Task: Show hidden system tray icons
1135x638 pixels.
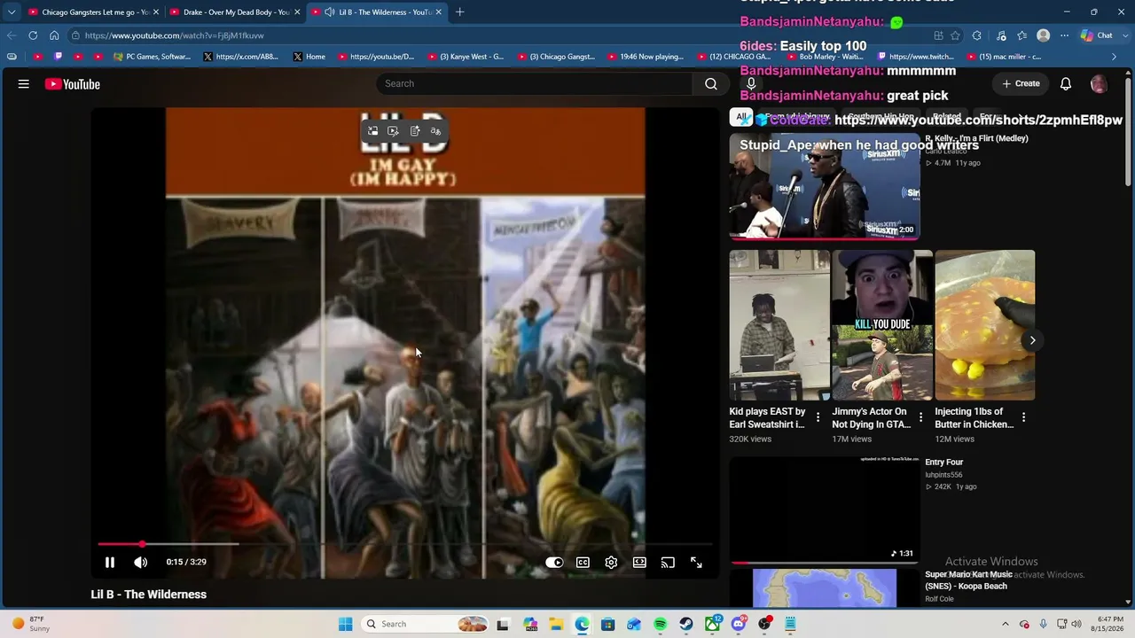Action: click(1005, 624)
